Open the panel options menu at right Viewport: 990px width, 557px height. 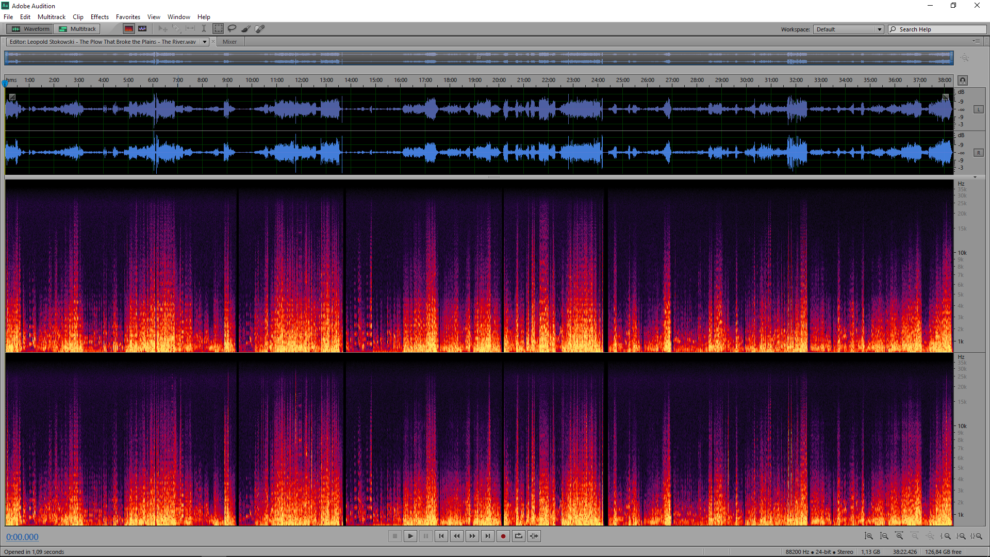point(976,41)
